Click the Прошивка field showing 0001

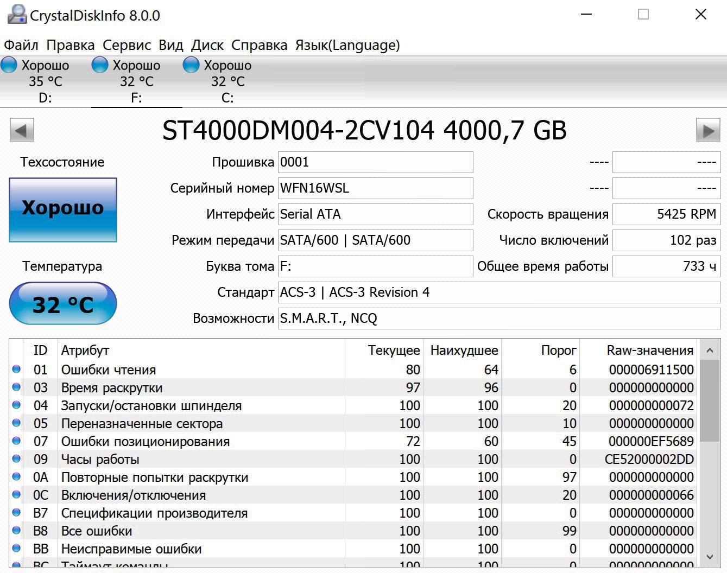point(376,162)
